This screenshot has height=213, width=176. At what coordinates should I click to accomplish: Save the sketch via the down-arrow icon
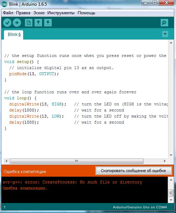(48, 22)
